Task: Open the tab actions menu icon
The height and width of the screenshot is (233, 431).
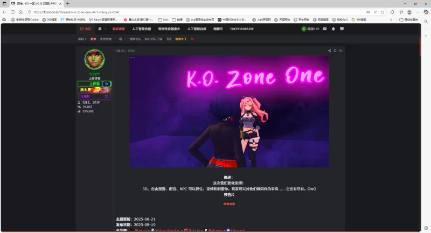Action: [4, 4]
